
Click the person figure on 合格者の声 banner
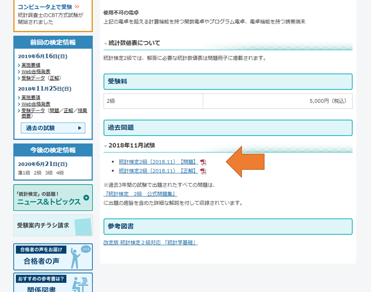click(75, 258)
